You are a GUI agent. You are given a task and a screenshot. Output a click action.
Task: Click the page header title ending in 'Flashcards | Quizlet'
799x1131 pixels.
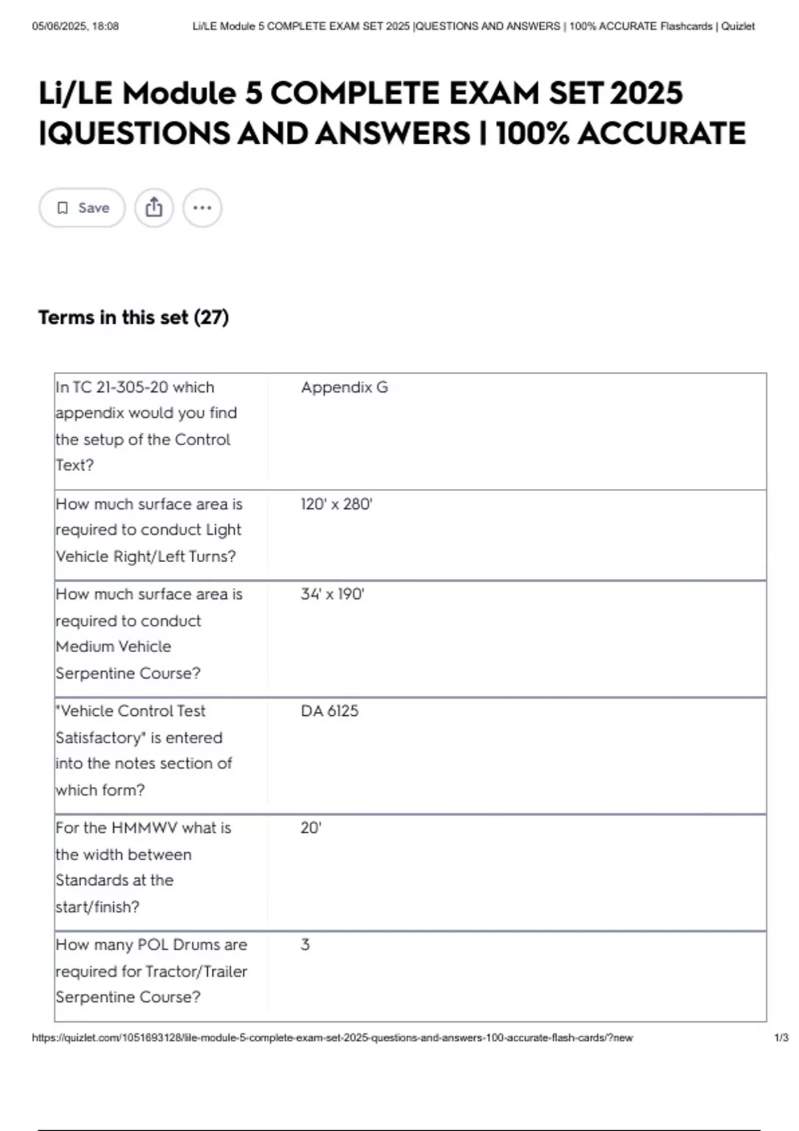[x=473, y=27]
